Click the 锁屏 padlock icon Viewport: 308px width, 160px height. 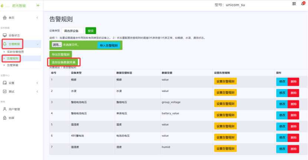4,118
